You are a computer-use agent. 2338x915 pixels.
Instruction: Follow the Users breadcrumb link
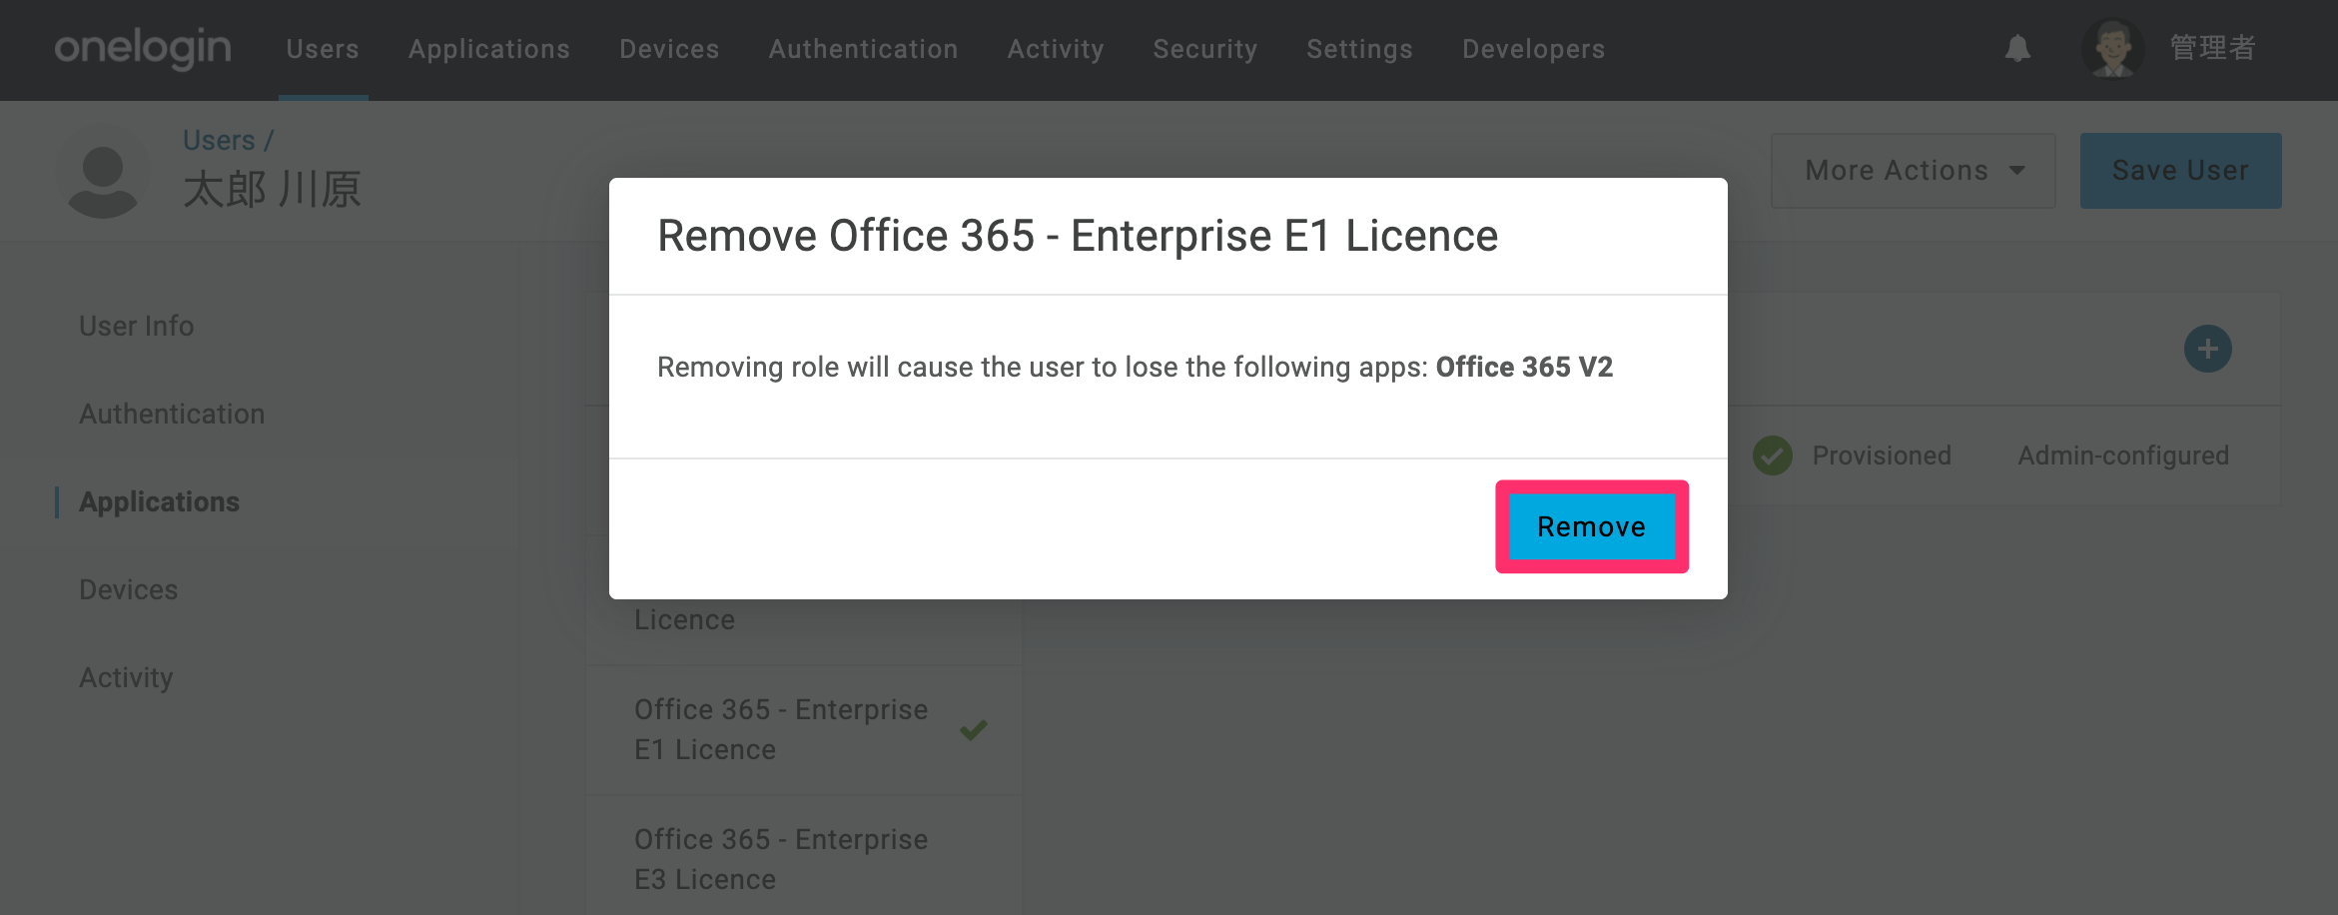tap(219, 140)
